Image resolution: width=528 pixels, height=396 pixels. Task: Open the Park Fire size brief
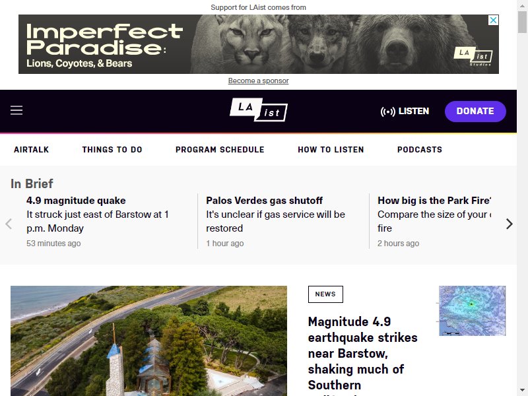(434, 201)
